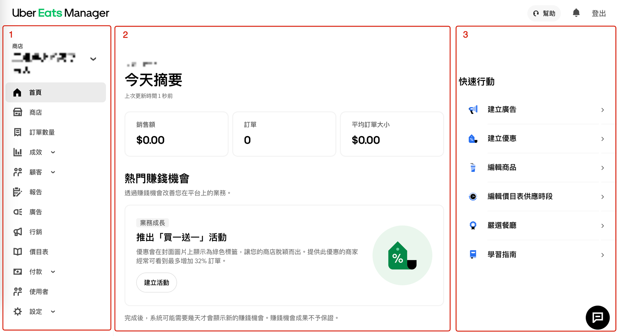Open 建立廣告 from quick actions
Image resolution: width=617 pixels, height=336 pixels.
502,109
